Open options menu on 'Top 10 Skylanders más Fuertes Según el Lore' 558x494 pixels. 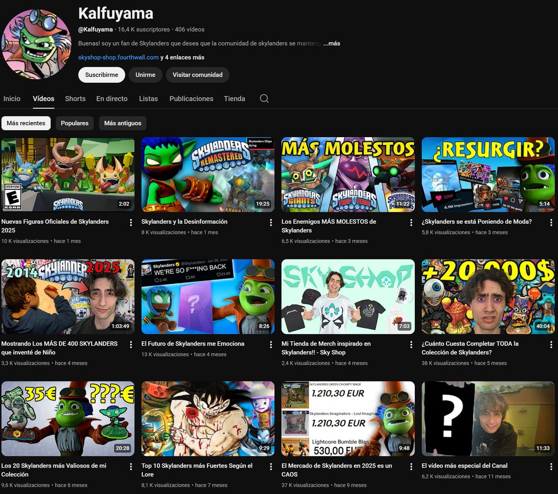tap(271, 467)
